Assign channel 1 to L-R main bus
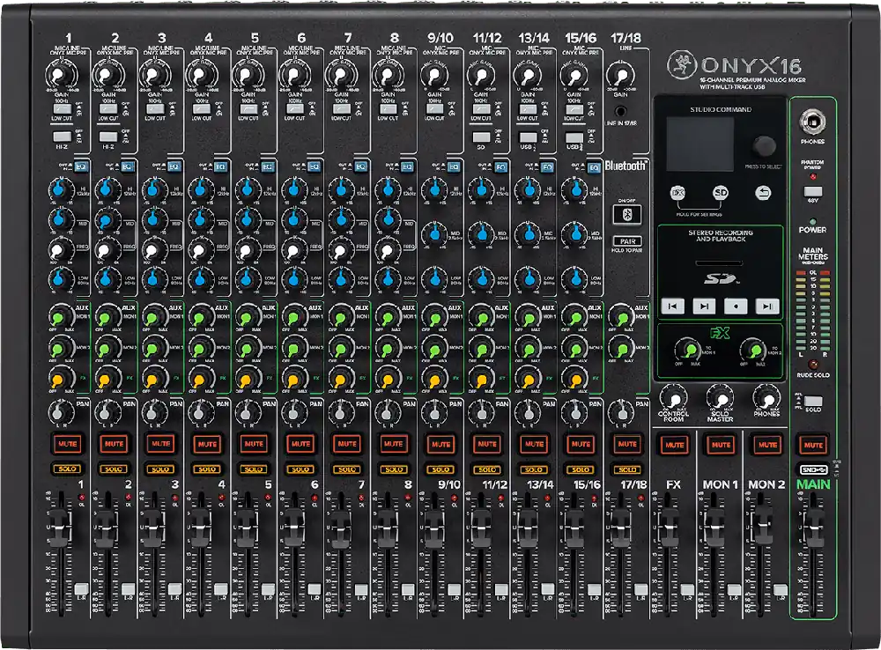The height and width of the screenshot is (650, 881). click(x=81, y=589)
